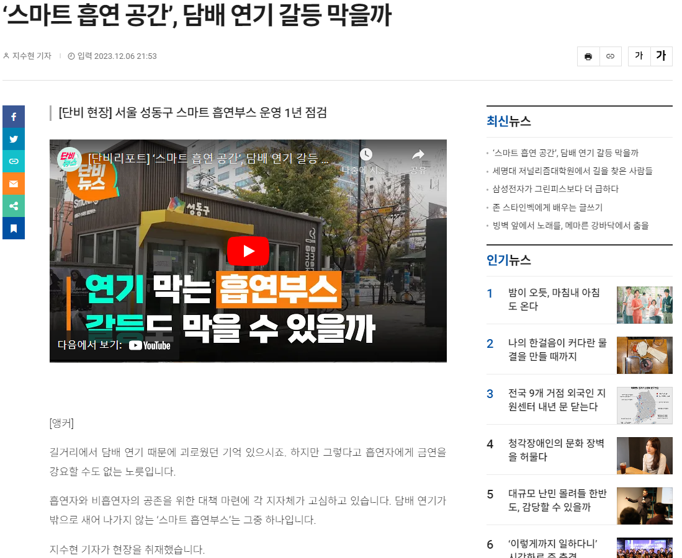
Task: Open the green share options icon
Action: 14,206
